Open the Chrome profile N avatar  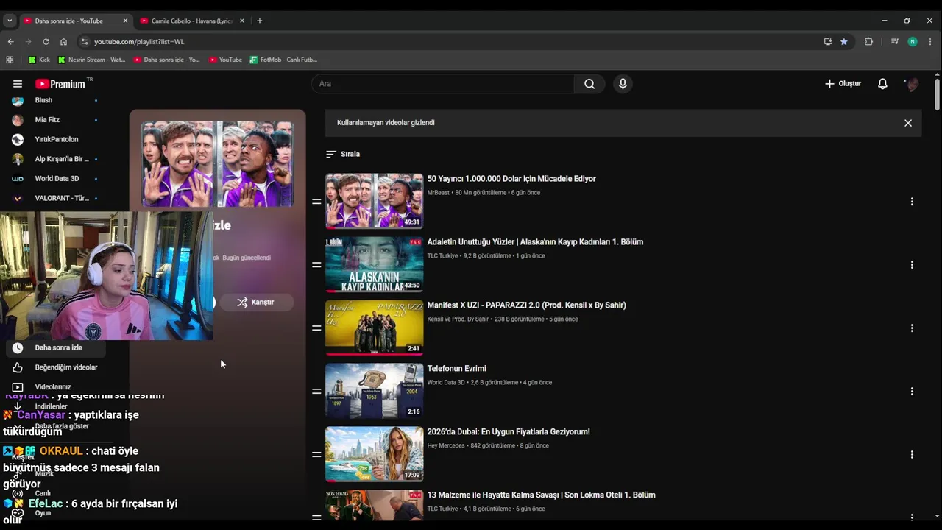point(913,42)
